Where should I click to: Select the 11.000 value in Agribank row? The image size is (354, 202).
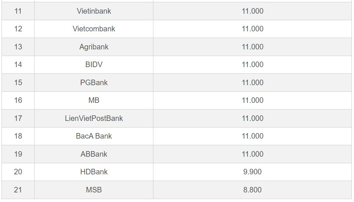252,47
